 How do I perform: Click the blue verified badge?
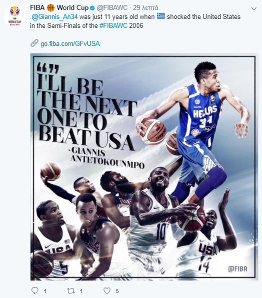point(92,8)
